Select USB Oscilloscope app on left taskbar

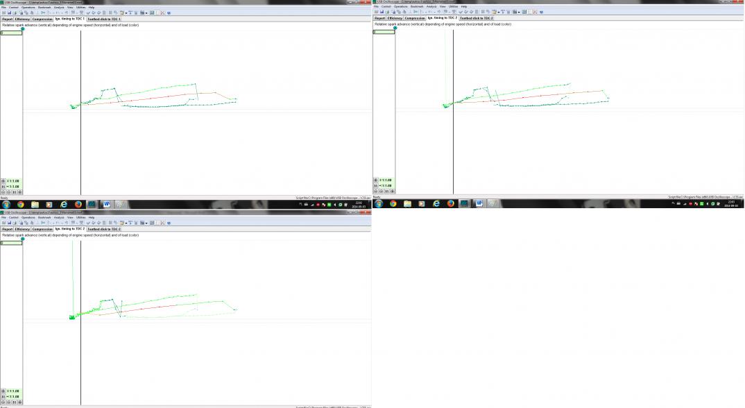[92, 205]
